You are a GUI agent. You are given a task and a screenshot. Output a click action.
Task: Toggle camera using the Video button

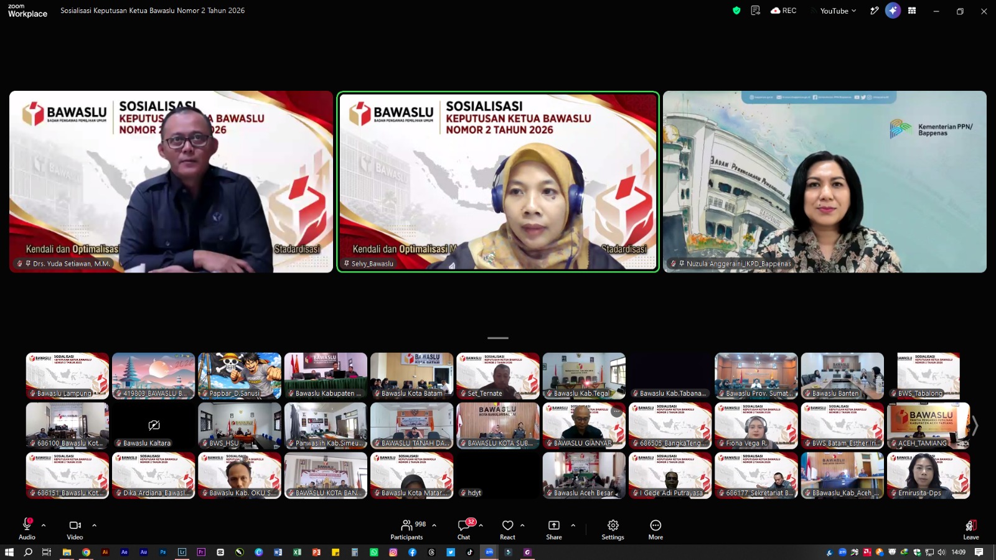click(x=75, y=528)
